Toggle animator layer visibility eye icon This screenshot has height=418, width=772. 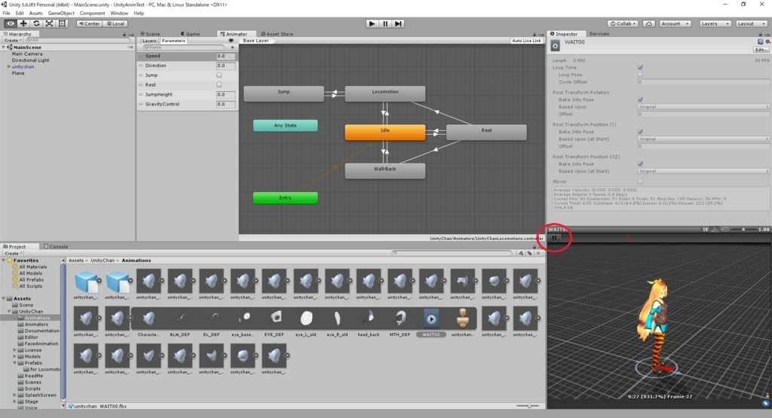pyautogui.click(x=231, y=41)
